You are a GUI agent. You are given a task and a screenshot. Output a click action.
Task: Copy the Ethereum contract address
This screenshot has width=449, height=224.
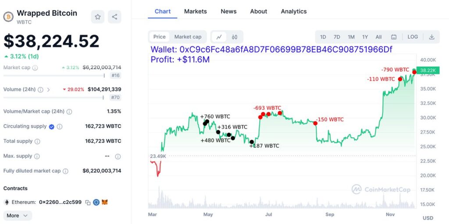(88, 203)
